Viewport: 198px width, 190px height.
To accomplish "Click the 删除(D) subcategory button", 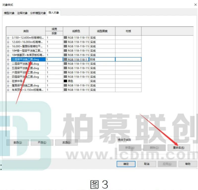I will (x=154, y=148).
